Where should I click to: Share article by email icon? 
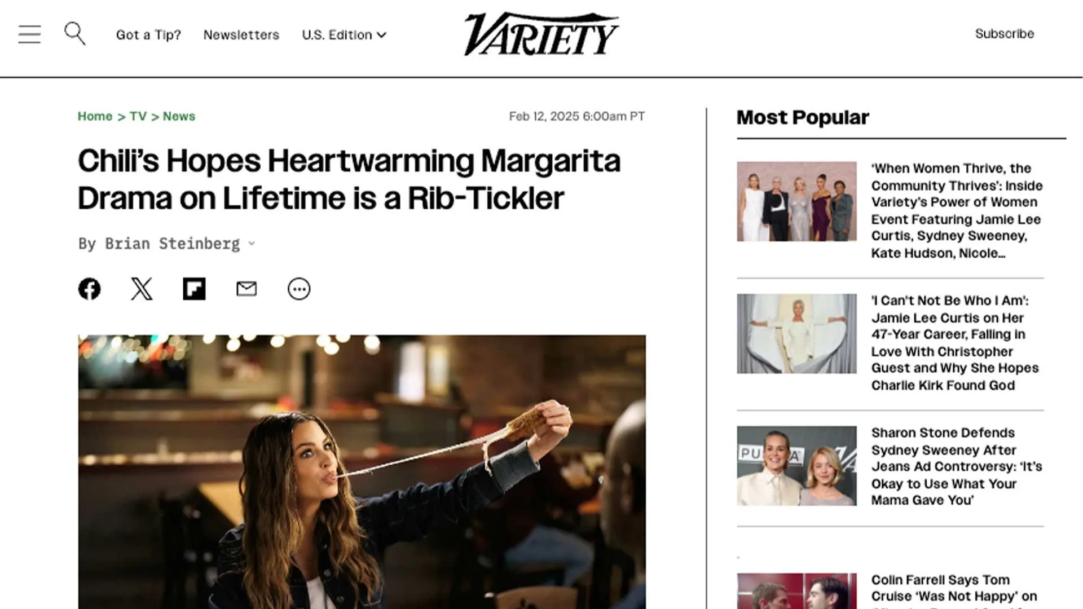tap(246, 289)
